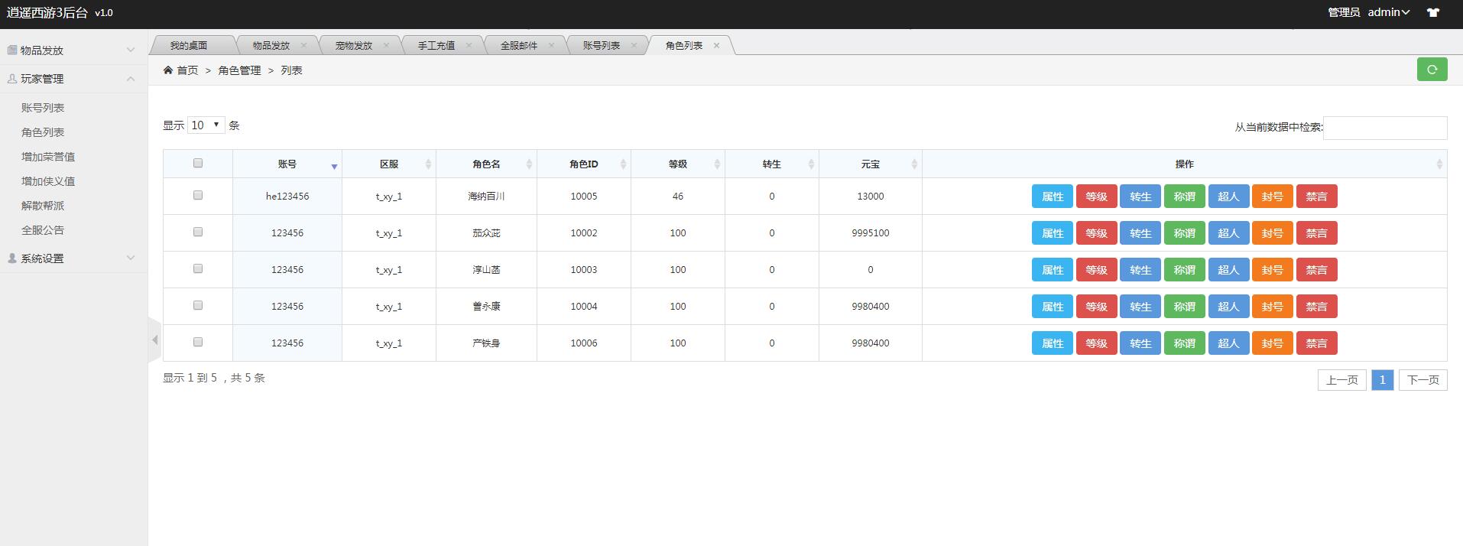Open the admin user dropdown
The width and height of the screenshot is (1463, 546).
1388,13
